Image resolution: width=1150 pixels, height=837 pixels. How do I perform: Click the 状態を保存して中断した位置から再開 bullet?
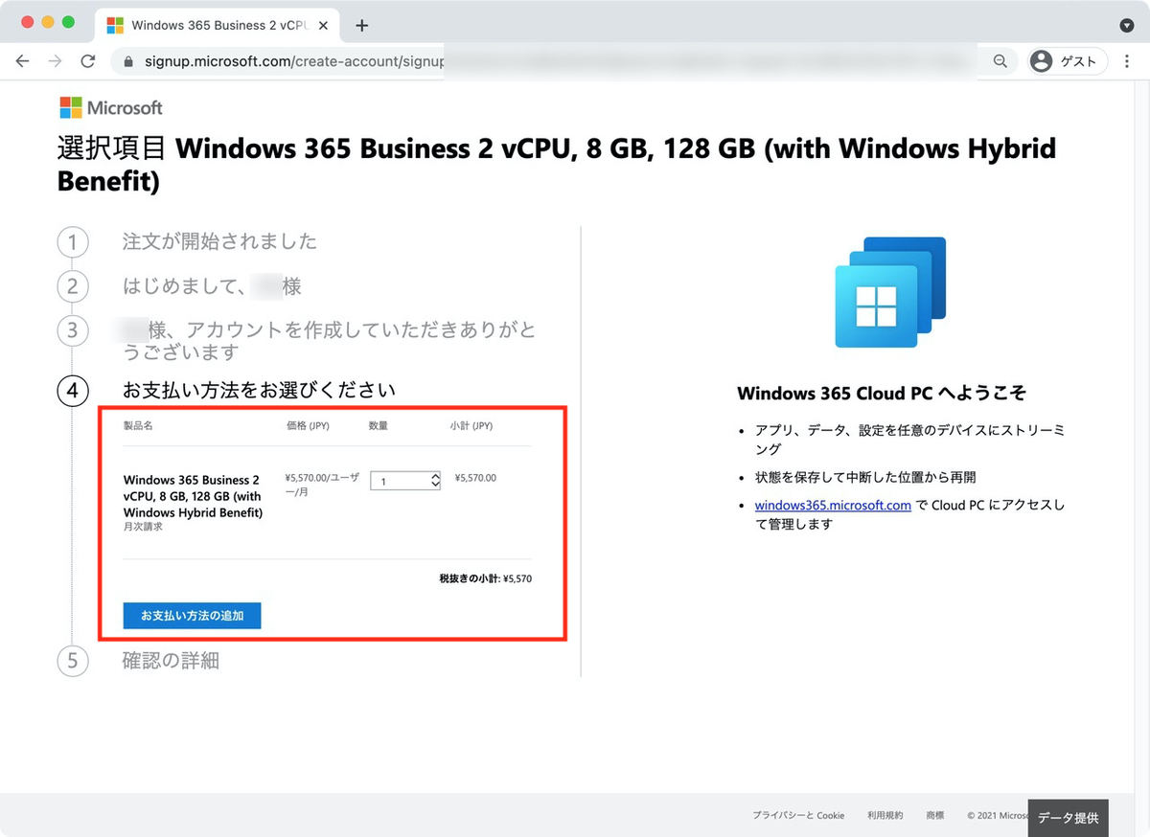(x=865, y=477)
